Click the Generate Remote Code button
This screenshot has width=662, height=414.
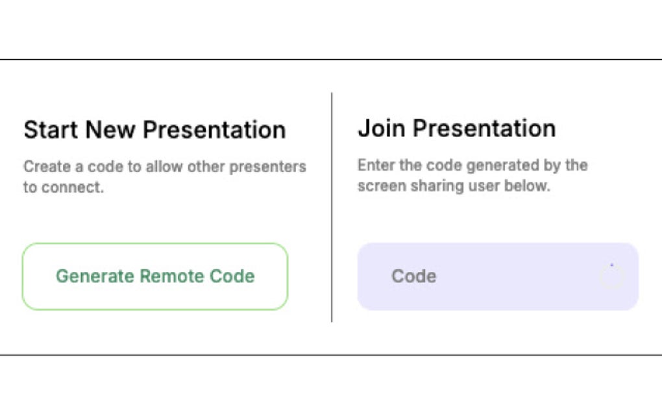[154, 276]
